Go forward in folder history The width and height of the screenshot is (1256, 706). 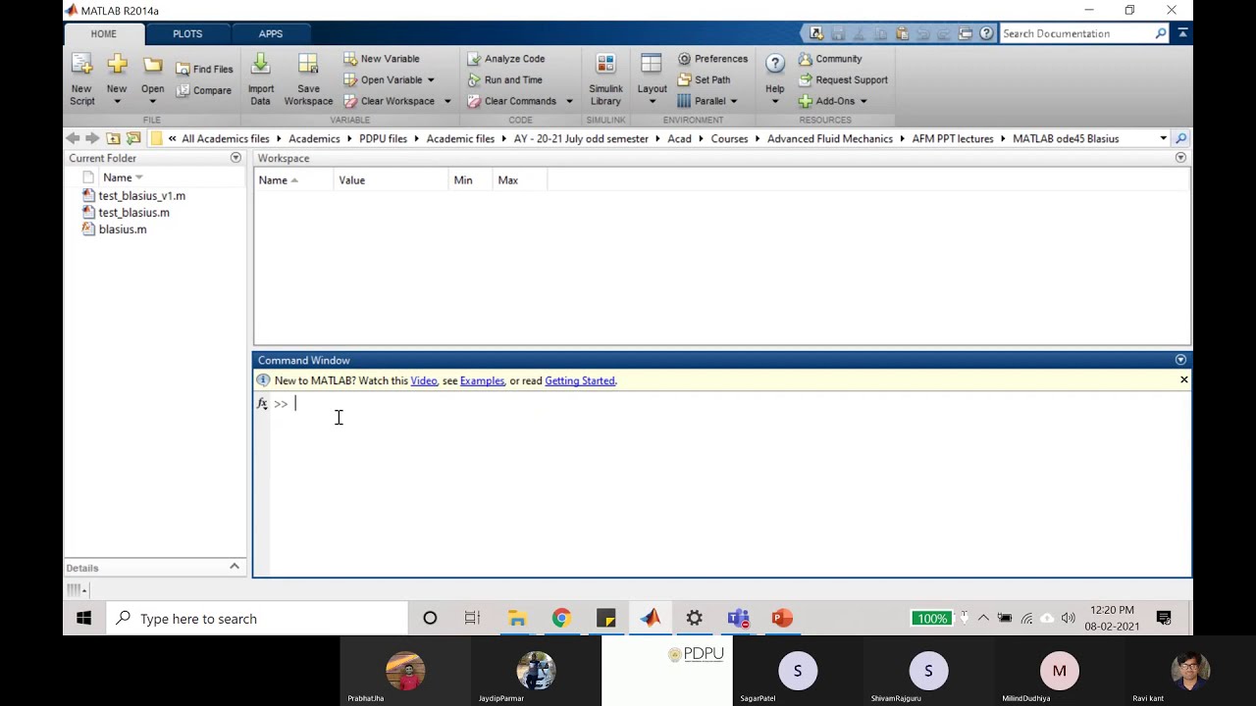92,138
